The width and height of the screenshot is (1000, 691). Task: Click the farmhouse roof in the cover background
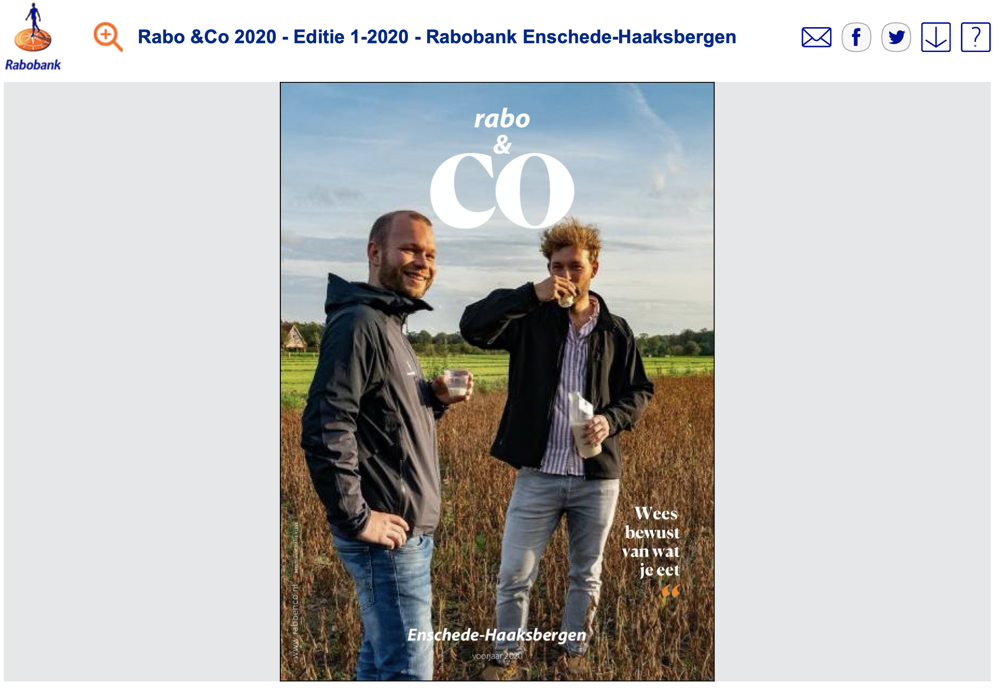coord(294,336)
